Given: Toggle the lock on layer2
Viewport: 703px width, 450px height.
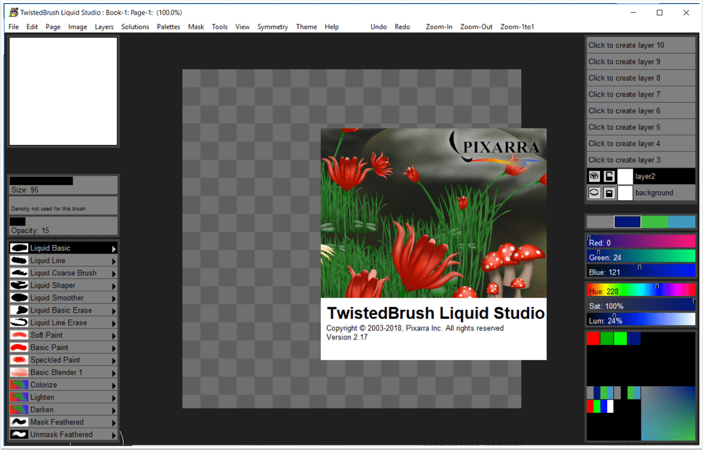Looking at the screenshot, I should (x=609, y=176).
